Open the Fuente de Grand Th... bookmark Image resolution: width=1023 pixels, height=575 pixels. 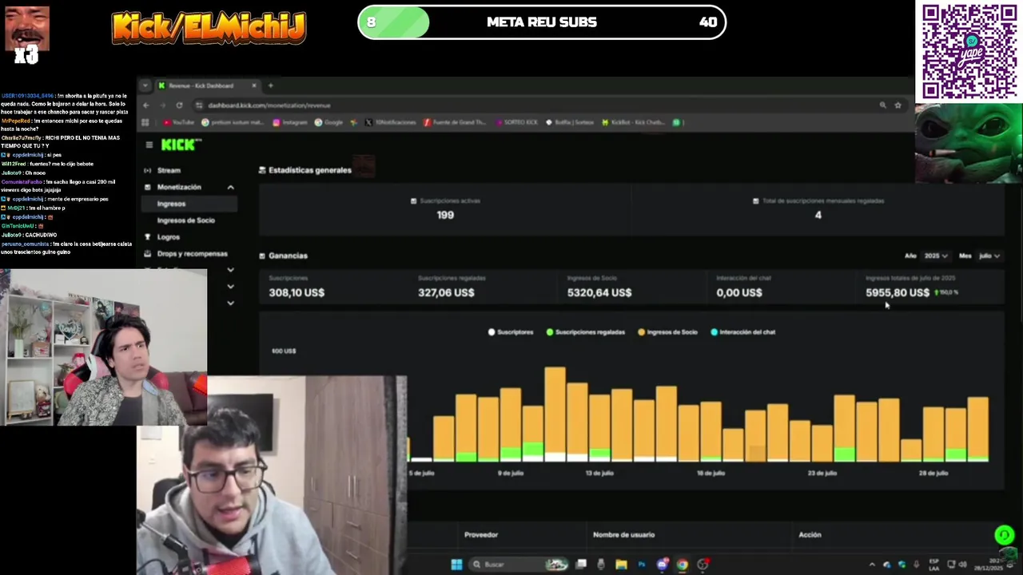pos(455,122)
